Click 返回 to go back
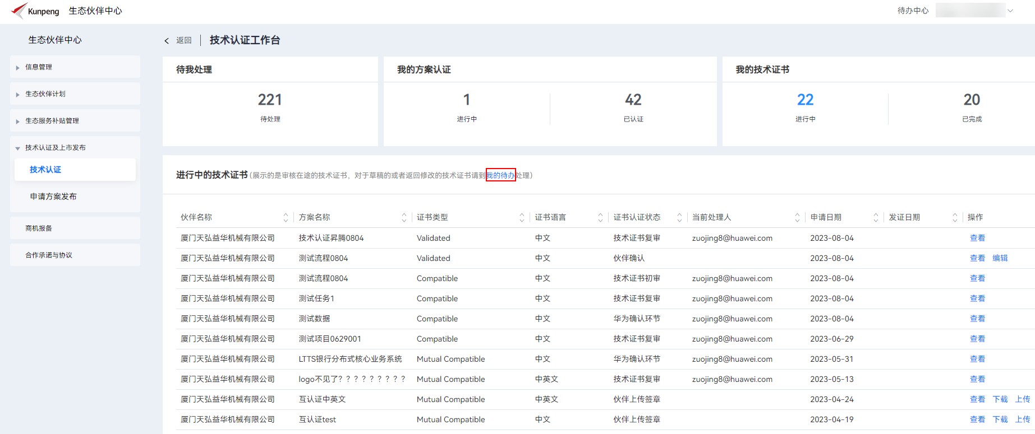Image resolution: width=1035 pixels, height=434 pixels. (x=184, y=40)
